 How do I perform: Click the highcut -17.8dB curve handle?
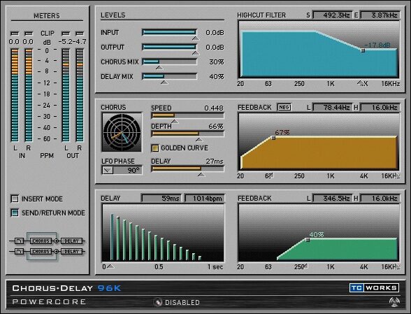click(363, 50)
